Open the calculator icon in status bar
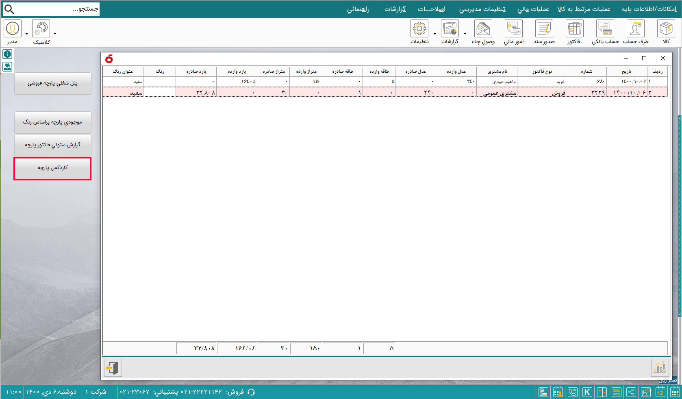The image size is (682, 399). point(602,392)
